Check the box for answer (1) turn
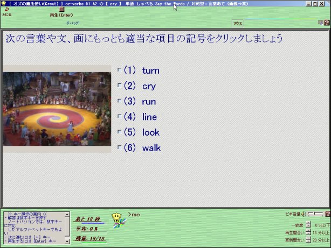331x248 pixels. click(119, 70)
